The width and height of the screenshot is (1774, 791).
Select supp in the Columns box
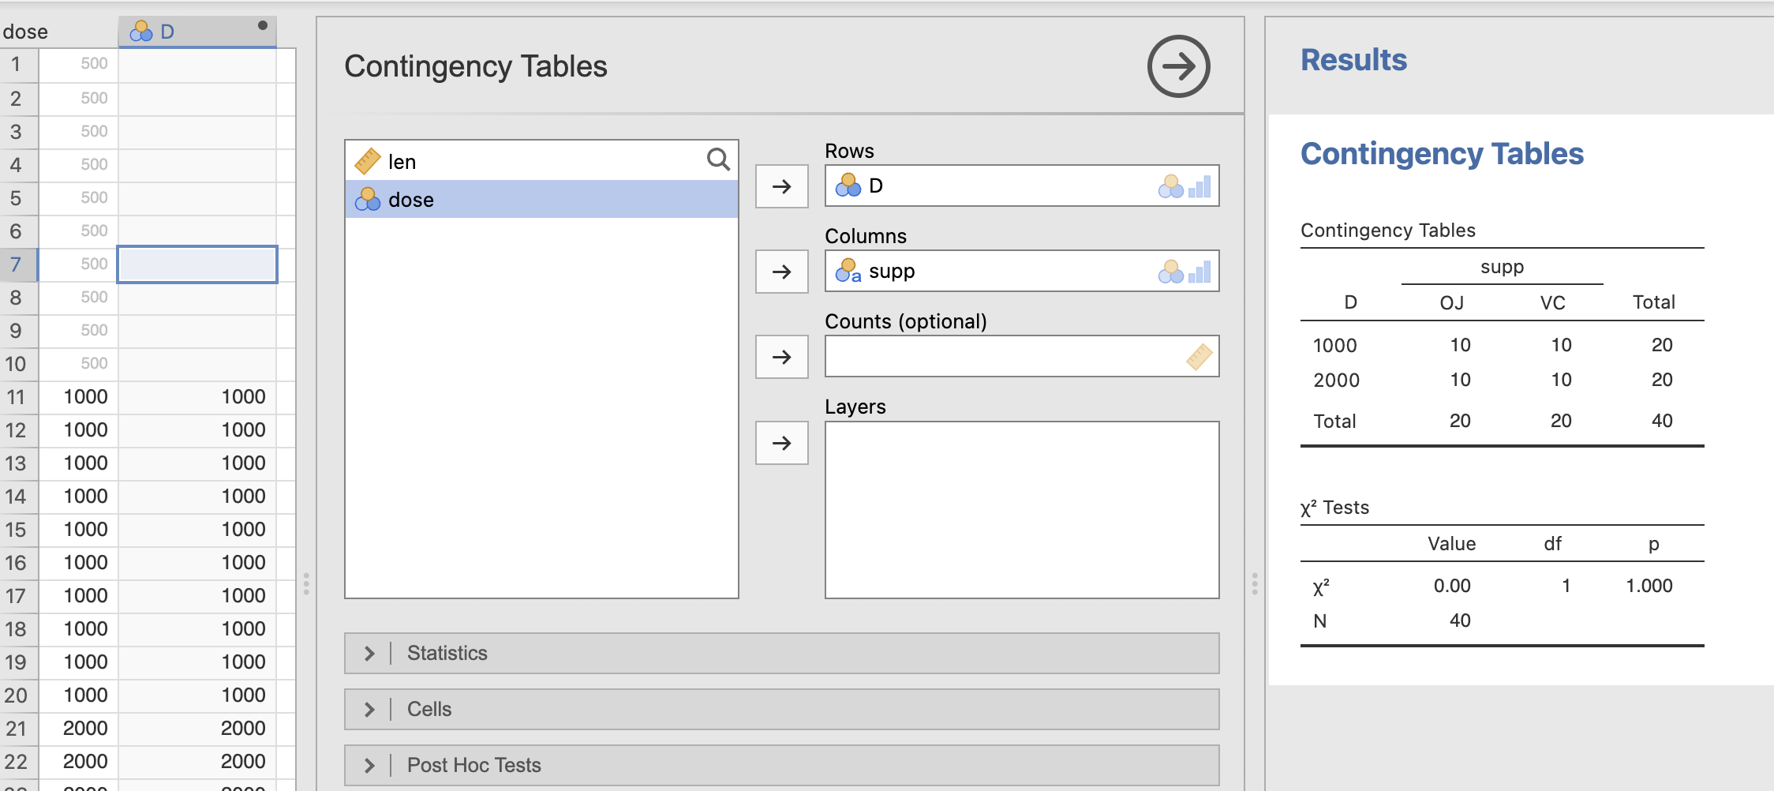892,272
